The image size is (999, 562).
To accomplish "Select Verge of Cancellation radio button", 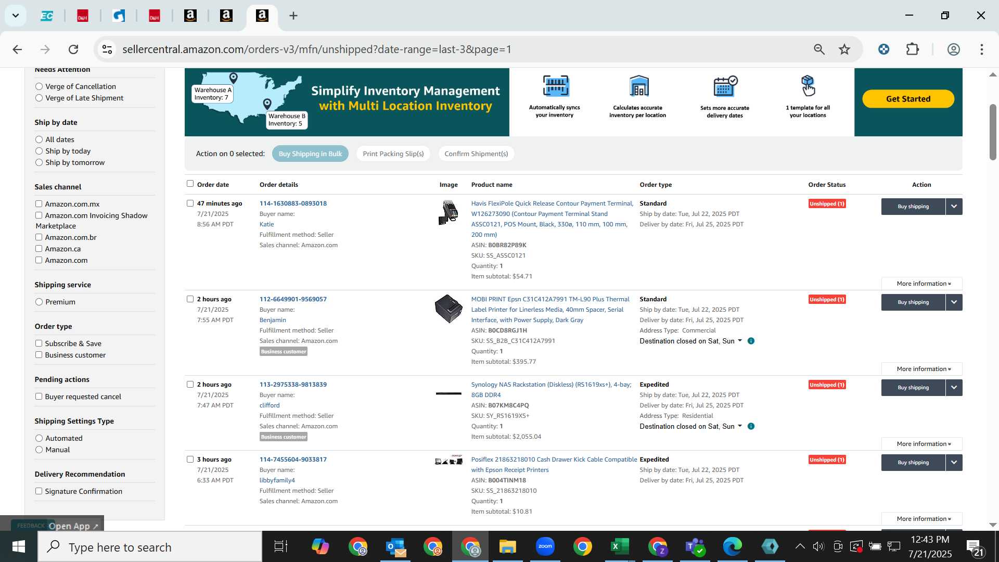I will [x=39, y=87].
